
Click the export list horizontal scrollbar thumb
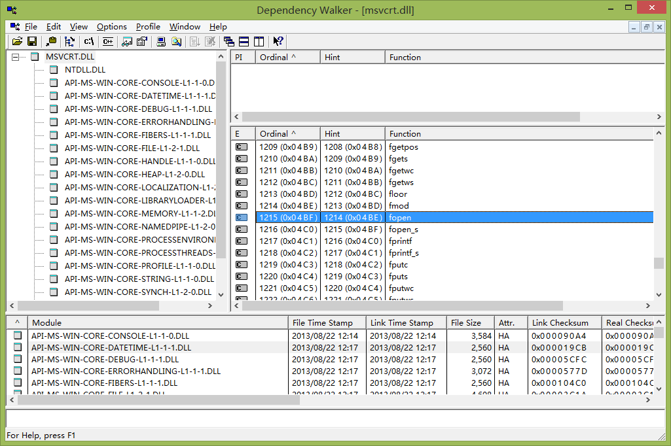tap(402, 306)
